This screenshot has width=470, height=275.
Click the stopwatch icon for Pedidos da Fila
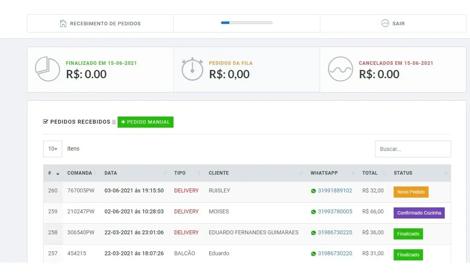pyautogui.click(x=192, y=69)
